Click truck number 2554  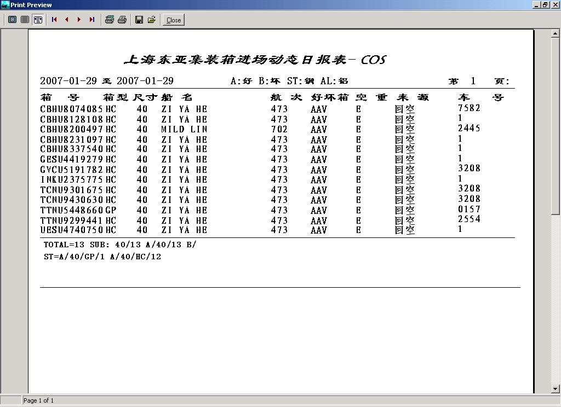point(469,219)
